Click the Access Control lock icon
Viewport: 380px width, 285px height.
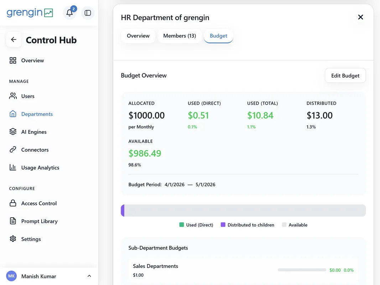point(13,203)
